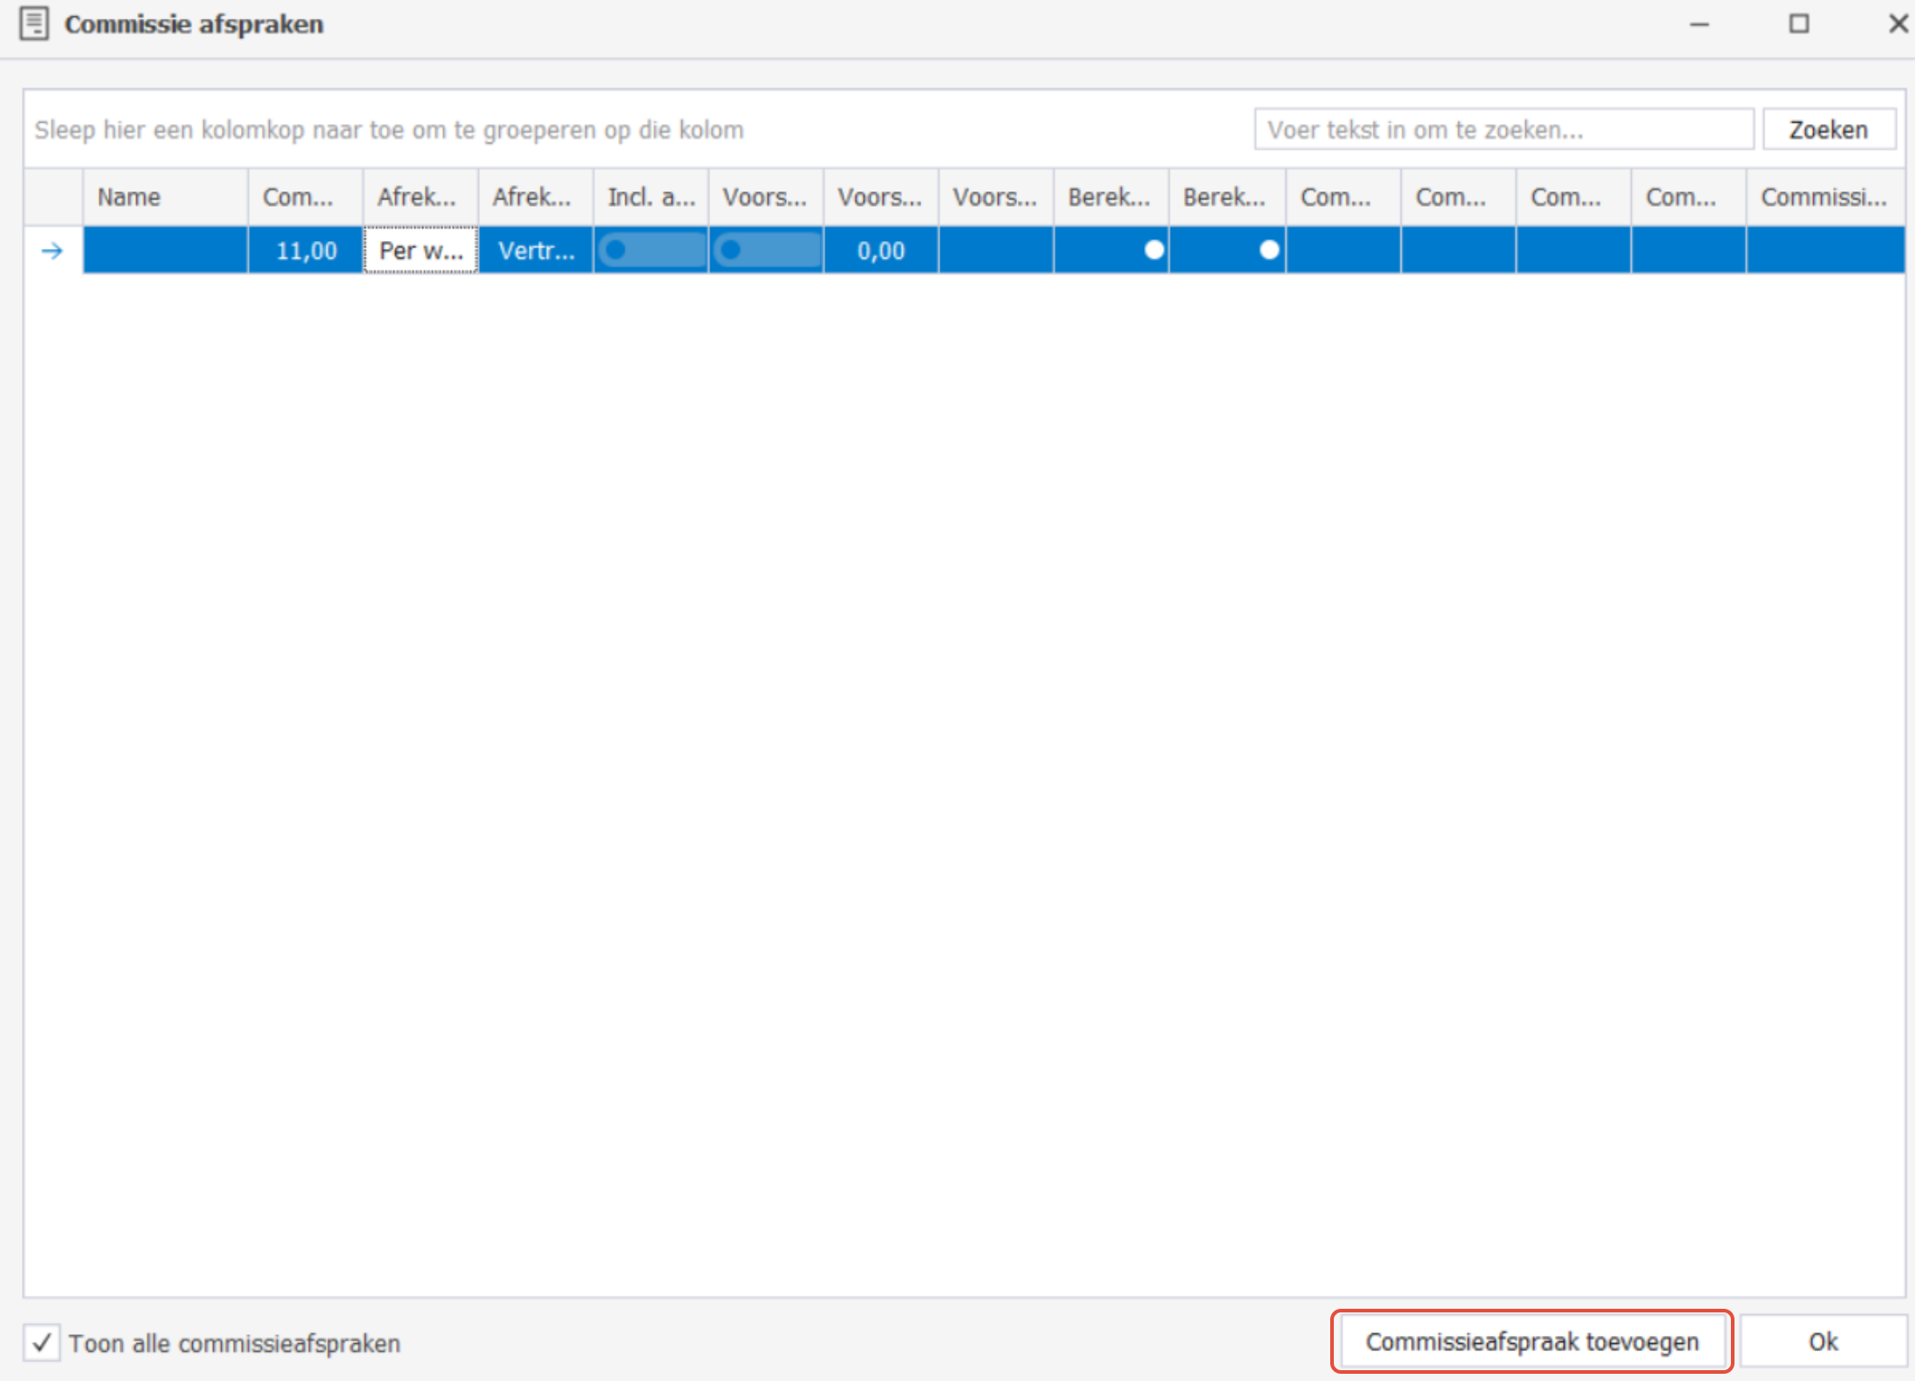Open the Per w... dropdown cell
The height and width of the screenshot is (1381, 1915).
click(x=421, y=250)
